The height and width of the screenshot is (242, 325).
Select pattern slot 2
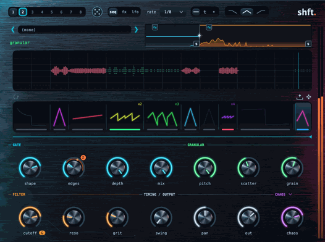(23, 12)
